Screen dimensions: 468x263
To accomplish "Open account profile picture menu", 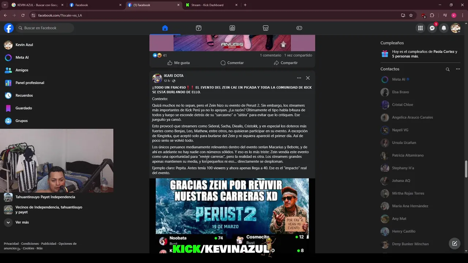I will tap(456, 28).
